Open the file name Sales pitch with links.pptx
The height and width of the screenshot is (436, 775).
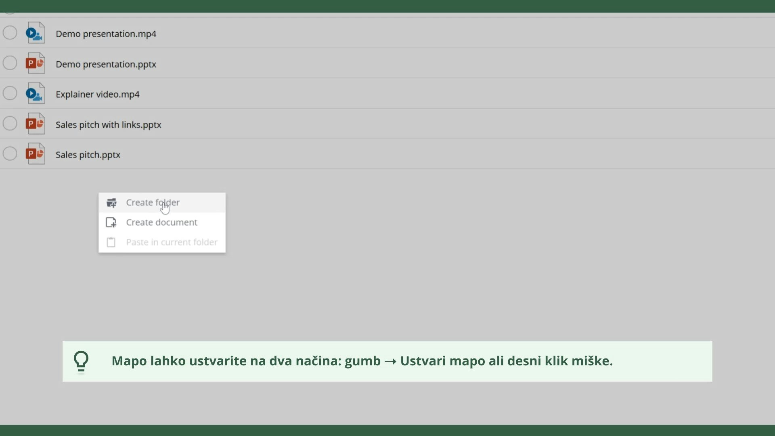[108, 125]
